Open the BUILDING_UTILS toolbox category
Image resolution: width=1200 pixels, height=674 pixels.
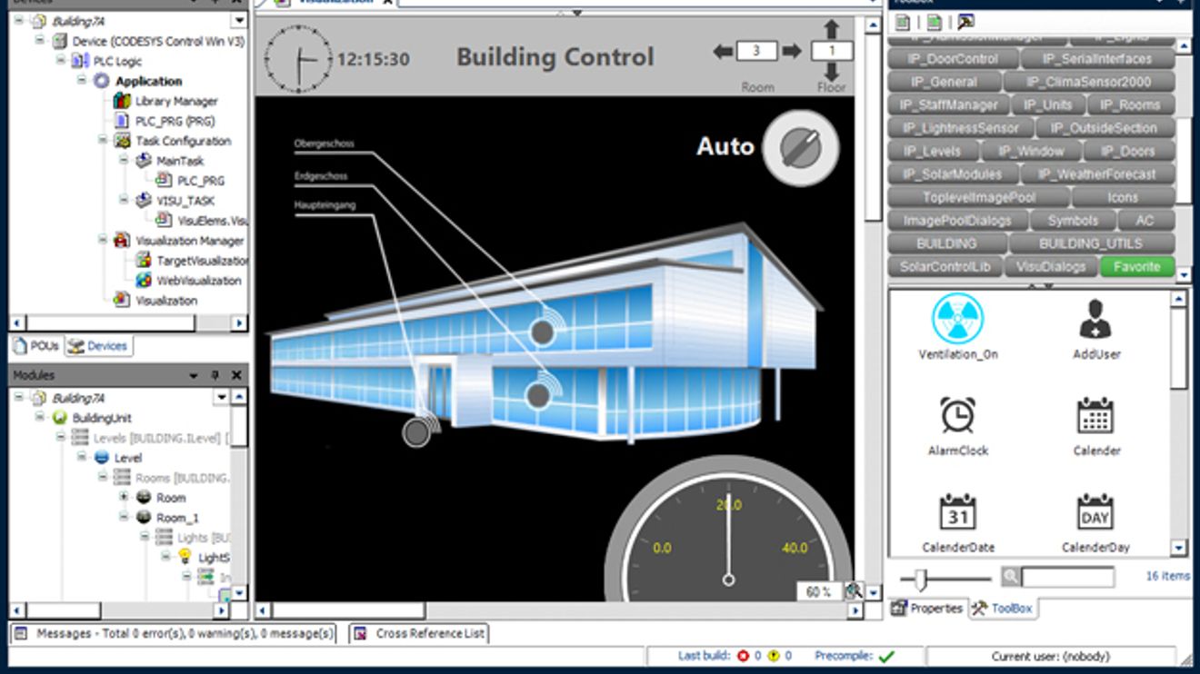(x=1091, y=243)
